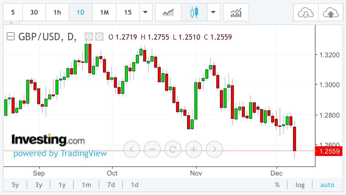Toggle GBP/USD series visibility eye
The image size is (346, 195).
point(89,37)
